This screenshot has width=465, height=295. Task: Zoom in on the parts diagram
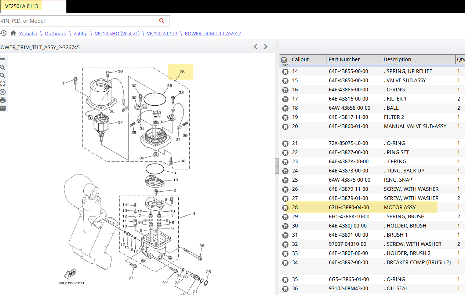click(3, 68)
